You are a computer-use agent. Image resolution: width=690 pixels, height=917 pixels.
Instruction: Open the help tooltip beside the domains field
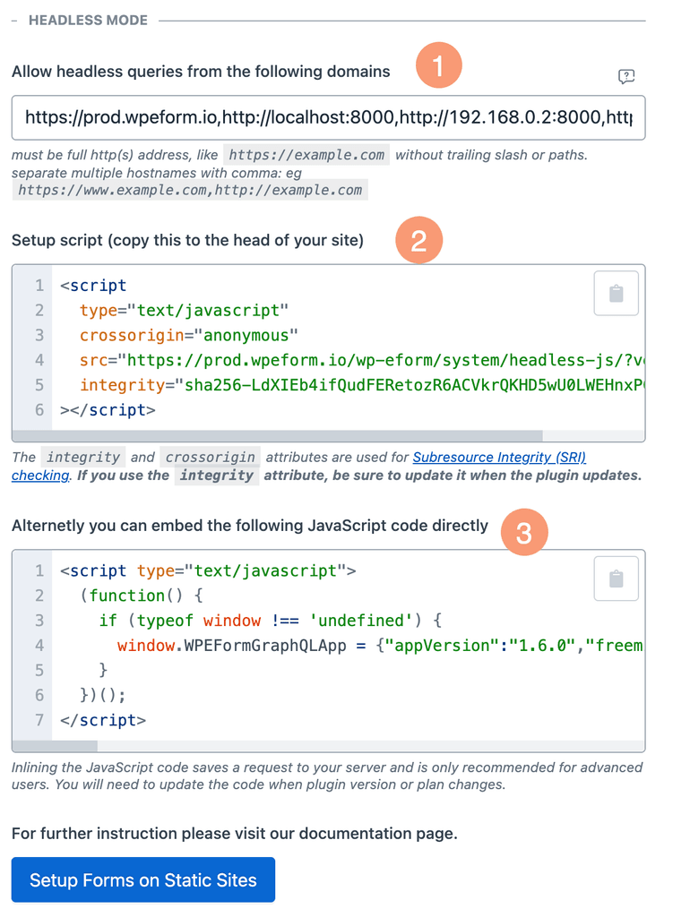point(626,77)
